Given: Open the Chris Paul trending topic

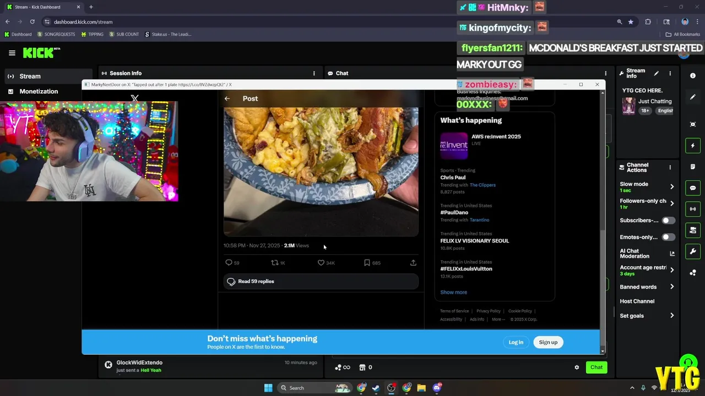Looking at the screenshot, I should pyautogui.click(x=453, y=178).
